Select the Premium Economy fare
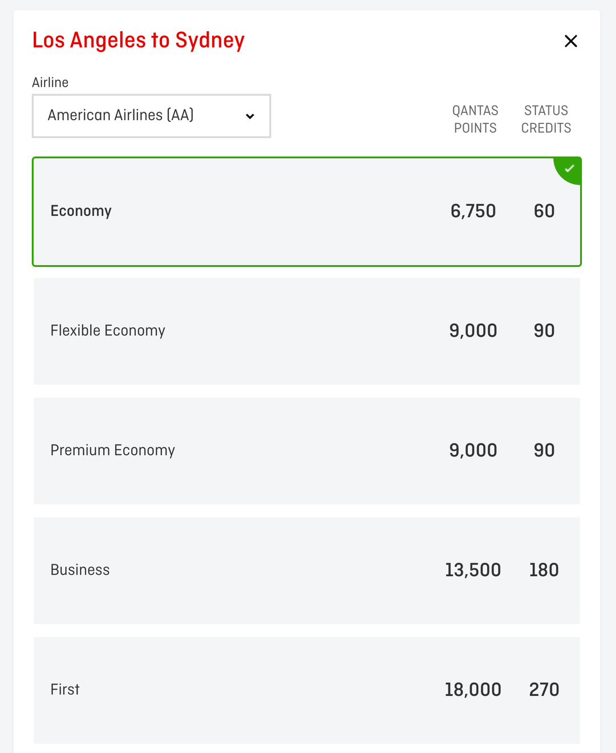 pyautogui.click(x=307, y=450)
